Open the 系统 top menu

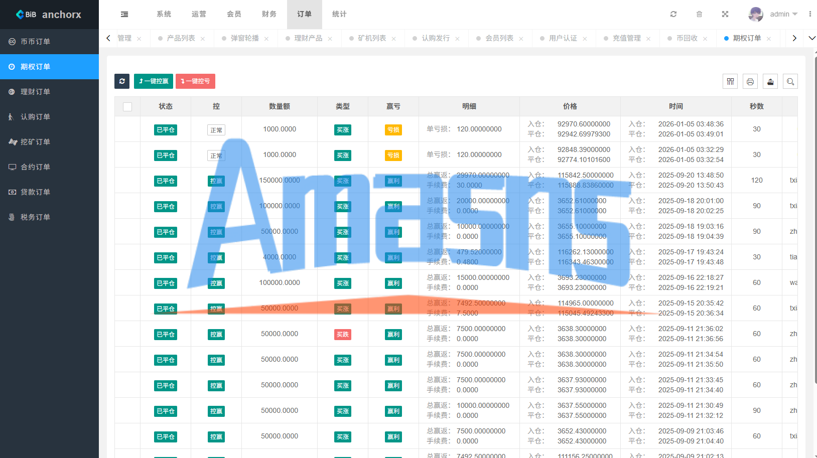tap(164, 14)
